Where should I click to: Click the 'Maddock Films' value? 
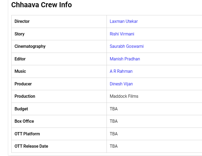[124, 96]
